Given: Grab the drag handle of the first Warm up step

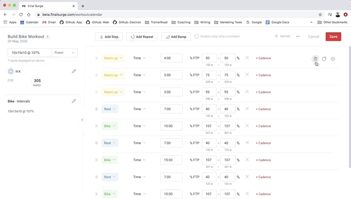Looking at the screenshot, I should [97, 58].
